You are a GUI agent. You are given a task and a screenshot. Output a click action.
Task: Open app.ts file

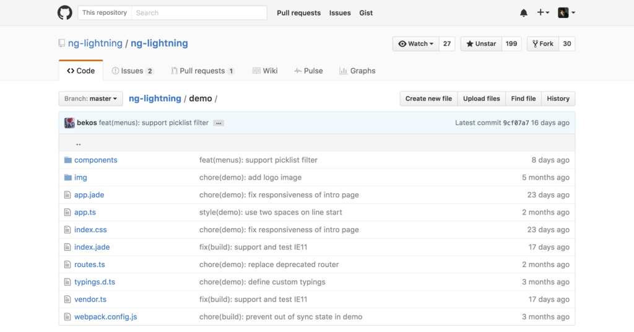point(85,212)
